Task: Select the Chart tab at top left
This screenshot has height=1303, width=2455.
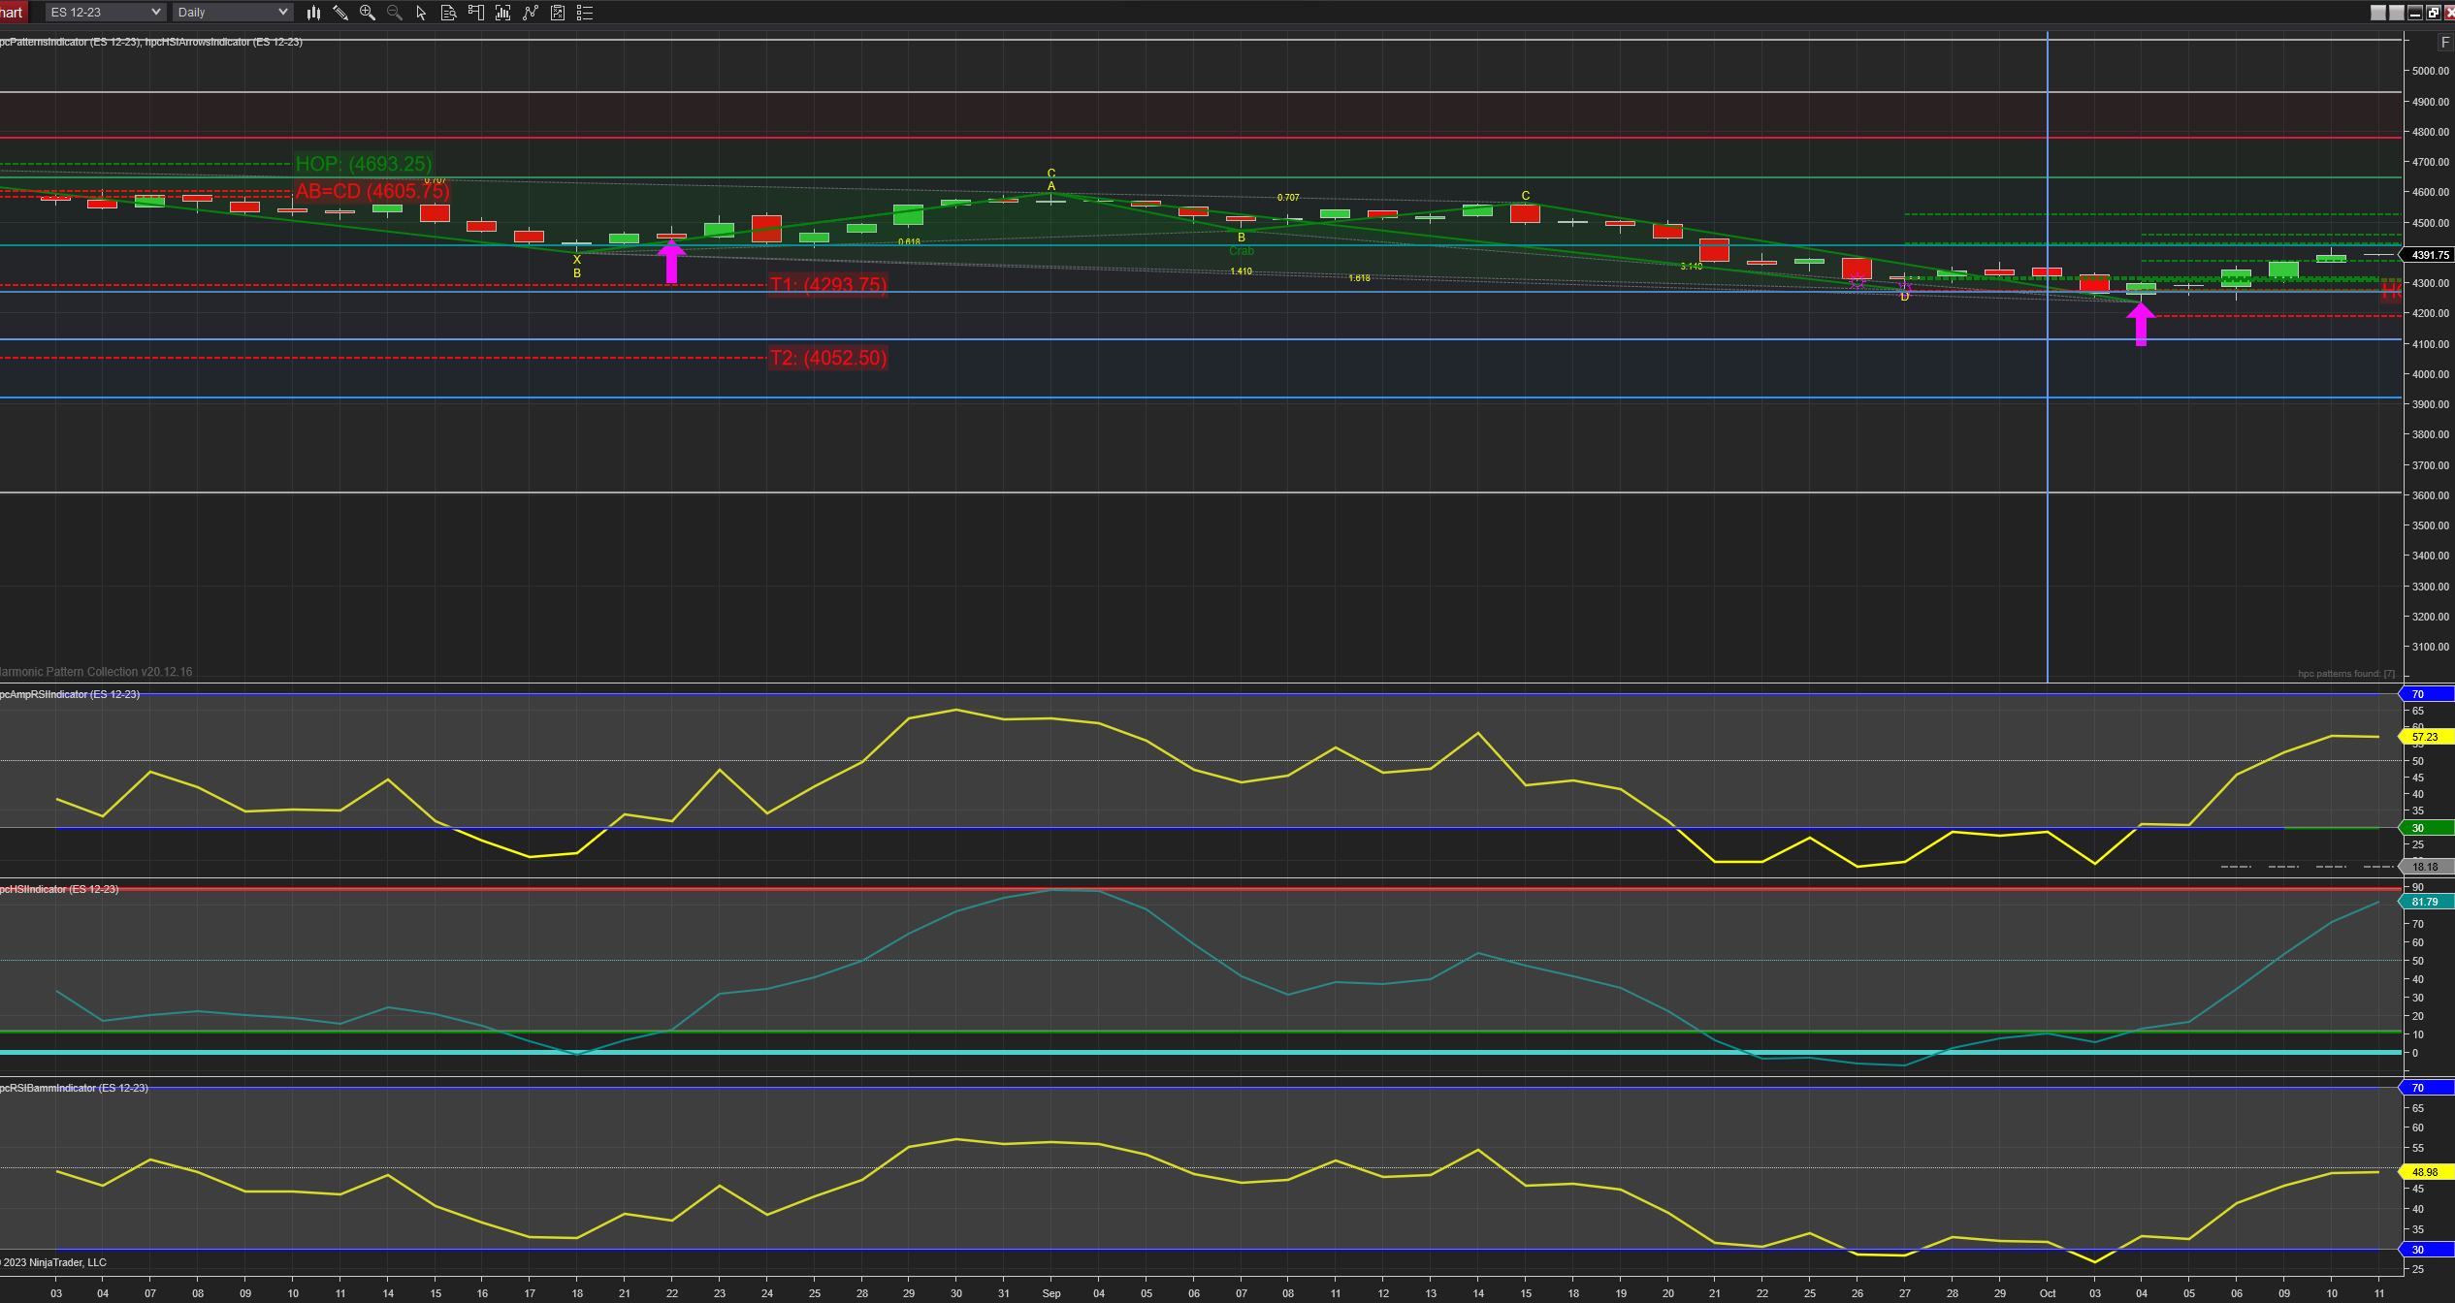Action: [x=12, y=13]
